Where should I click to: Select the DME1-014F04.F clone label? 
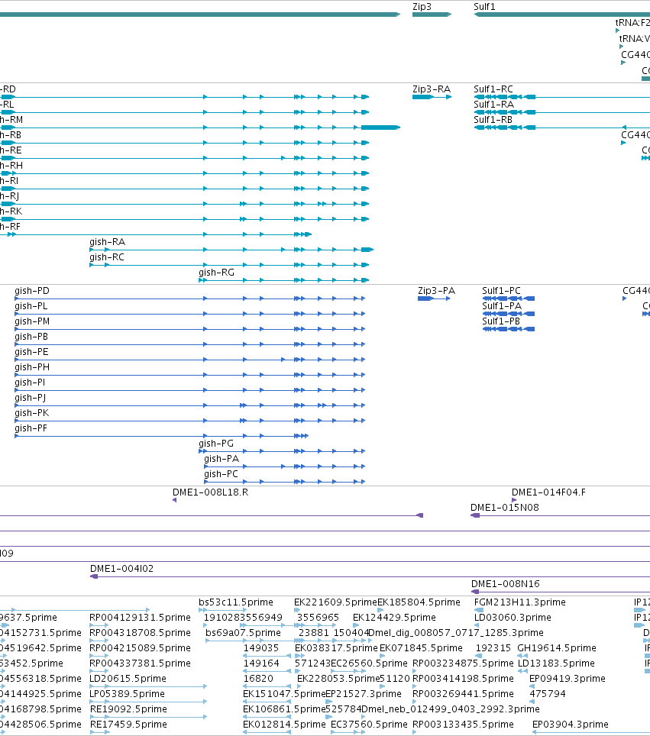[x=548, y=492]
